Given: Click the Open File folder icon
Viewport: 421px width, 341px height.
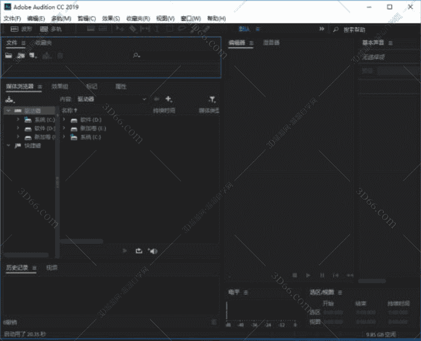Looking at the screenshot, I should coord(9,55).
